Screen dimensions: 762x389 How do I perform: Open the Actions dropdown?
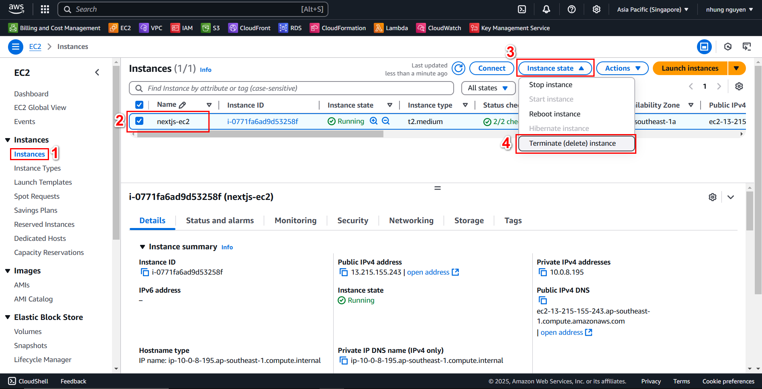(x=622, y=68)
